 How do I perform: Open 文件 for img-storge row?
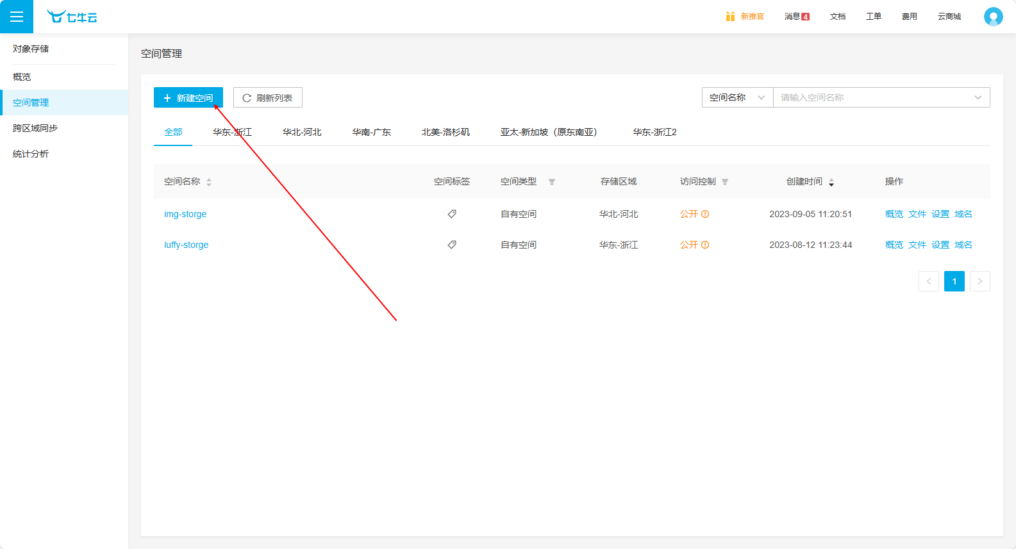pos(917,214)
